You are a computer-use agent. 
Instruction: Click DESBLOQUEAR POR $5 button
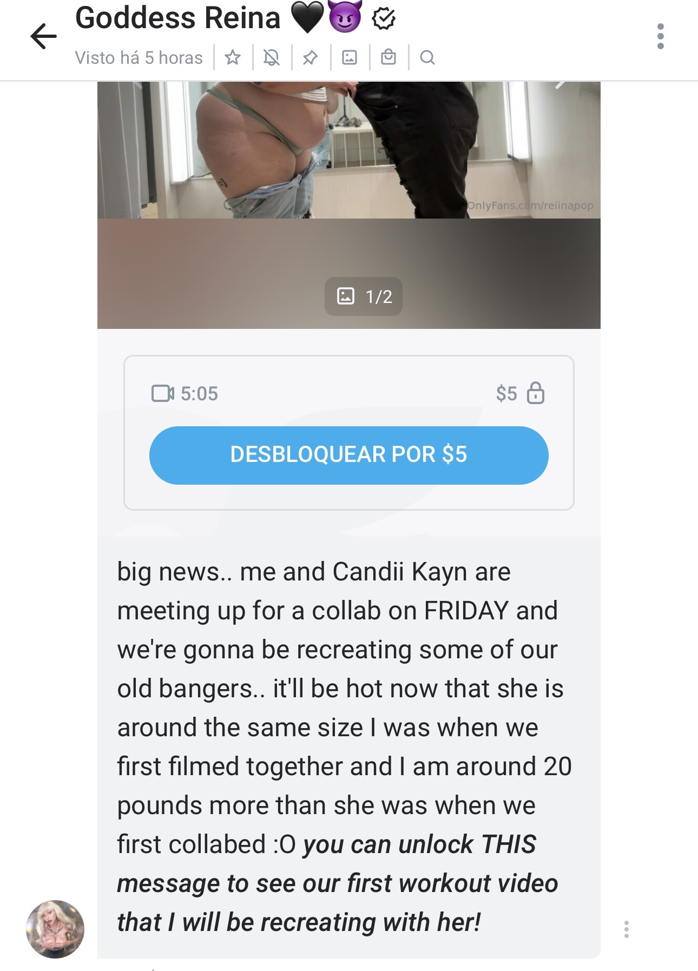click(x=349, y=455)
